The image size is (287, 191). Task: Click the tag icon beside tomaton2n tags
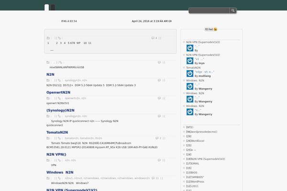pos(59,138)
